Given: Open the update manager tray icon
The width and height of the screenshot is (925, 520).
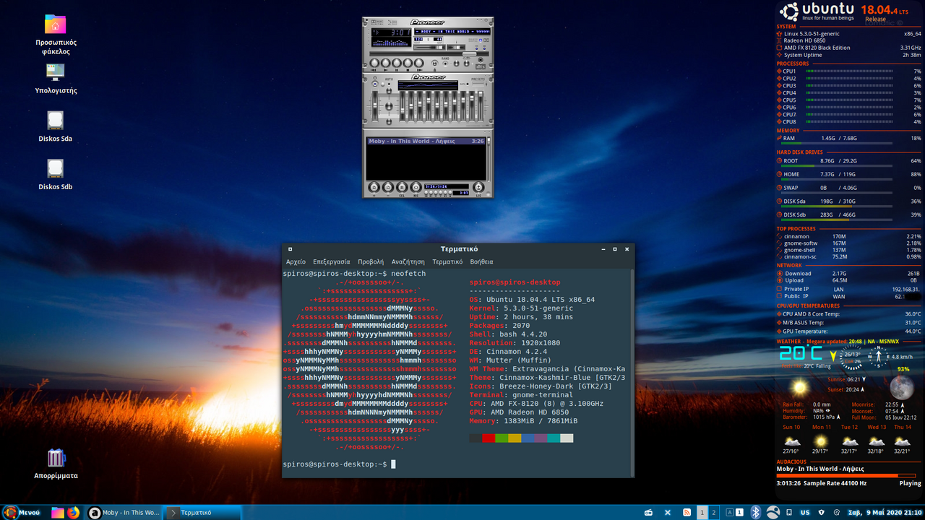Looking at the screenshot, I should (x=837, y=513).
